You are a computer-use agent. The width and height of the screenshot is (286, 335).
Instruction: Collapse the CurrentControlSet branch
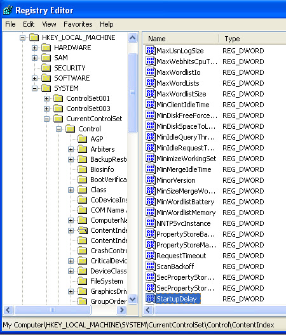click(46, 119)
